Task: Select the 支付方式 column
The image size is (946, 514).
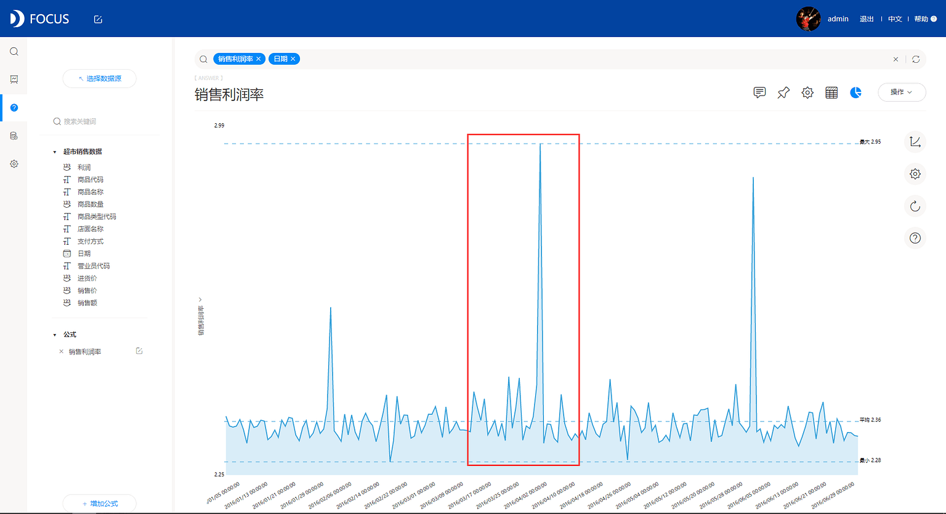Action: pyautogui.click(x=90, y=242)
